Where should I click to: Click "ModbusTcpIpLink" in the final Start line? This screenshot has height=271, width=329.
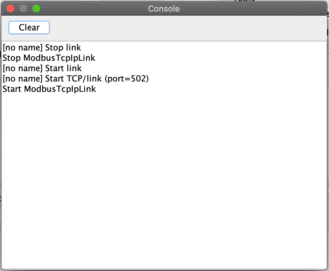click(60, 89)
